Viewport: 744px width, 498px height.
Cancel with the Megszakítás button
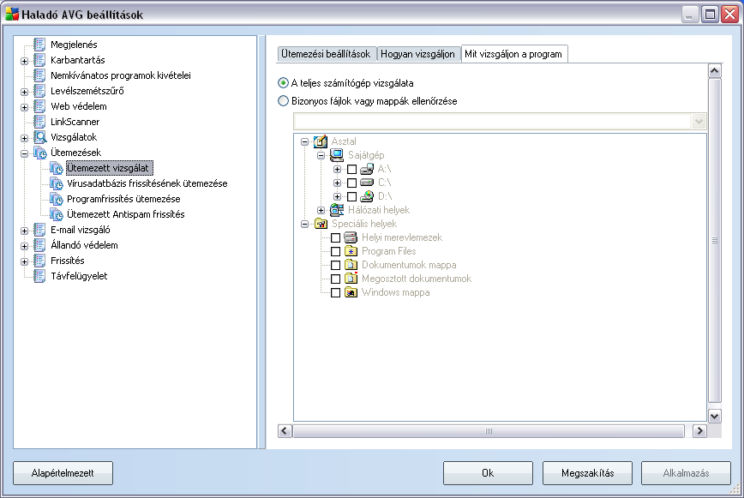587,473
